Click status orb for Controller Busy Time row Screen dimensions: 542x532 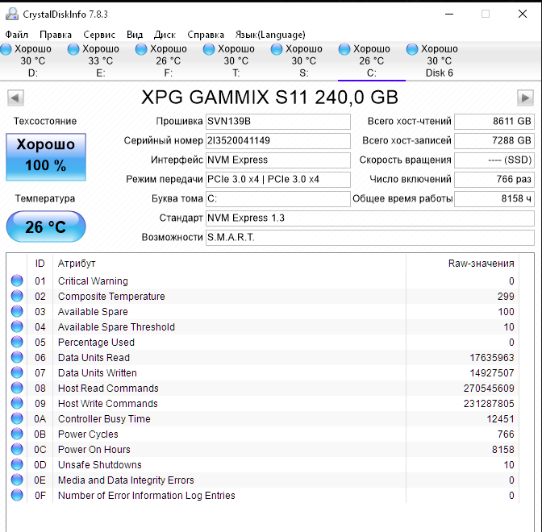(x=17, y=418)
